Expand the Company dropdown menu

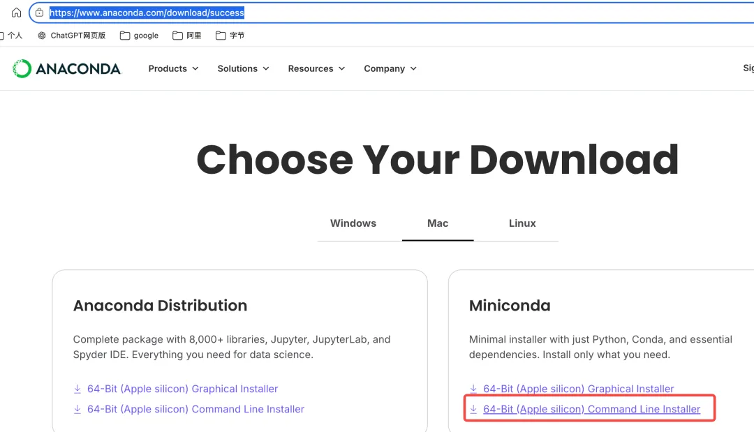tap(390, 68)
